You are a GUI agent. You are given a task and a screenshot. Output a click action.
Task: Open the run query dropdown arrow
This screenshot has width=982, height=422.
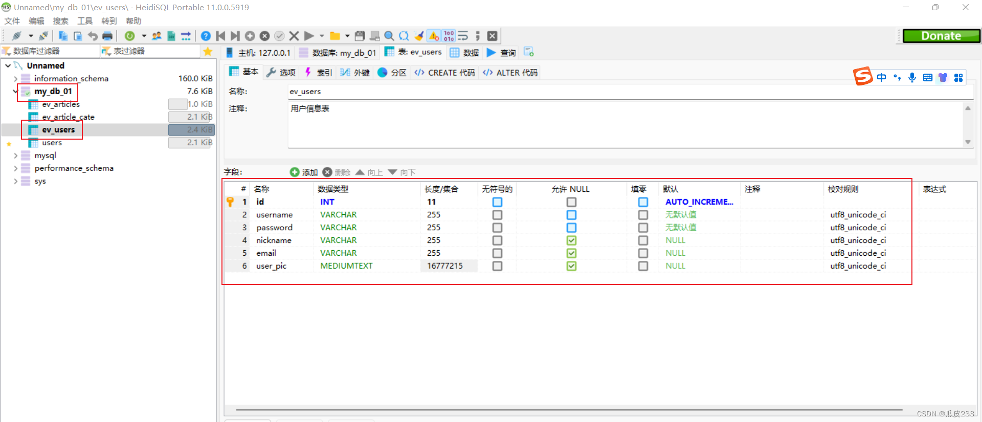322,36
